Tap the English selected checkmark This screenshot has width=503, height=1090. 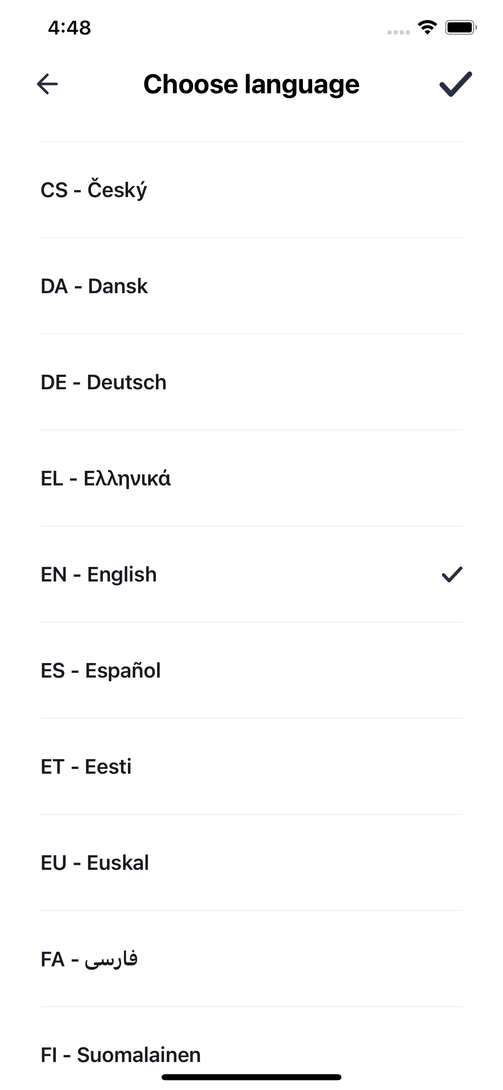(x=452, y=574)
